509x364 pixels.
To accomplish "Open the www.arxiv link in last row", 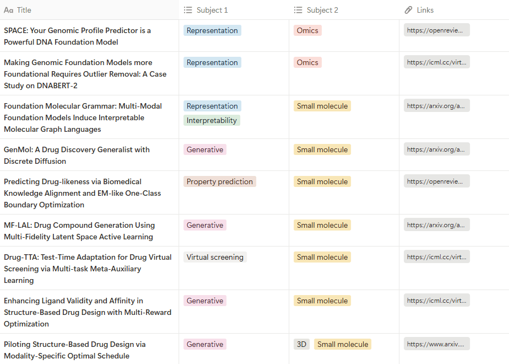I will tap(437, 344).
